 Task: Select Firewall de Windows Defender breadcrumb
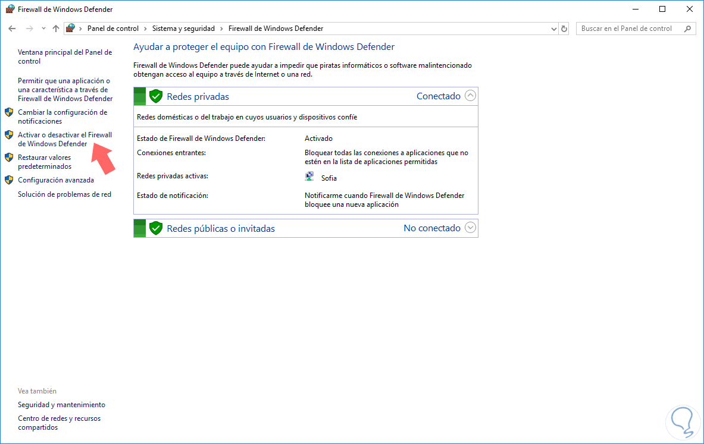pos(276,29)
